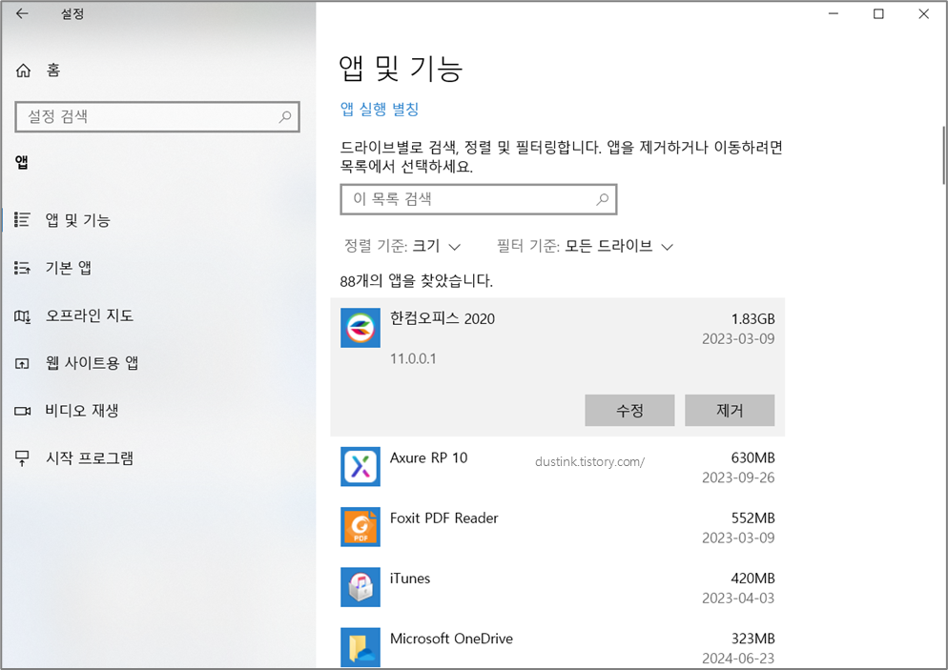
Task: Click the Axure RP 10 app icon
Action: pos(361,466)
